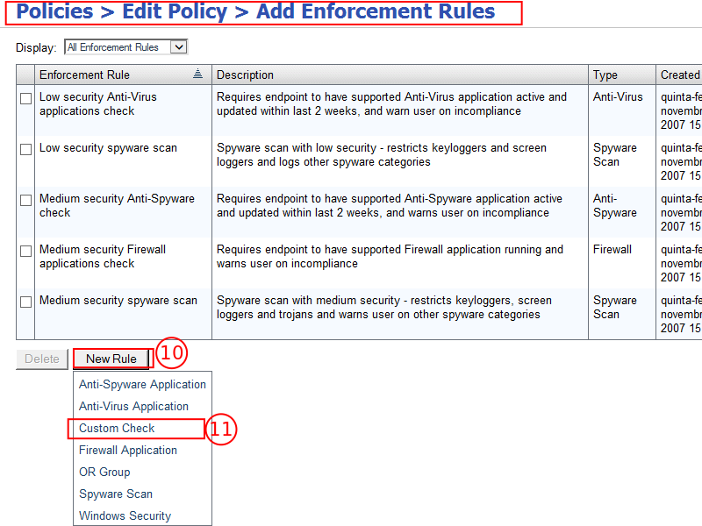Image resolution: width=702 pixels, height=526 pixels.
Task: Click the Anti-Virus type cell
Action: (x=618, y=96)
